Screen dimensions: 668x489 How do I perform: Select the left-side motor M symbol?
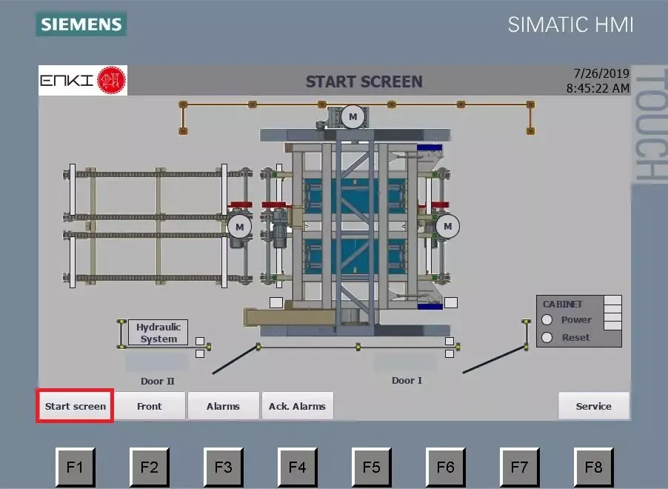coord(239,226)
